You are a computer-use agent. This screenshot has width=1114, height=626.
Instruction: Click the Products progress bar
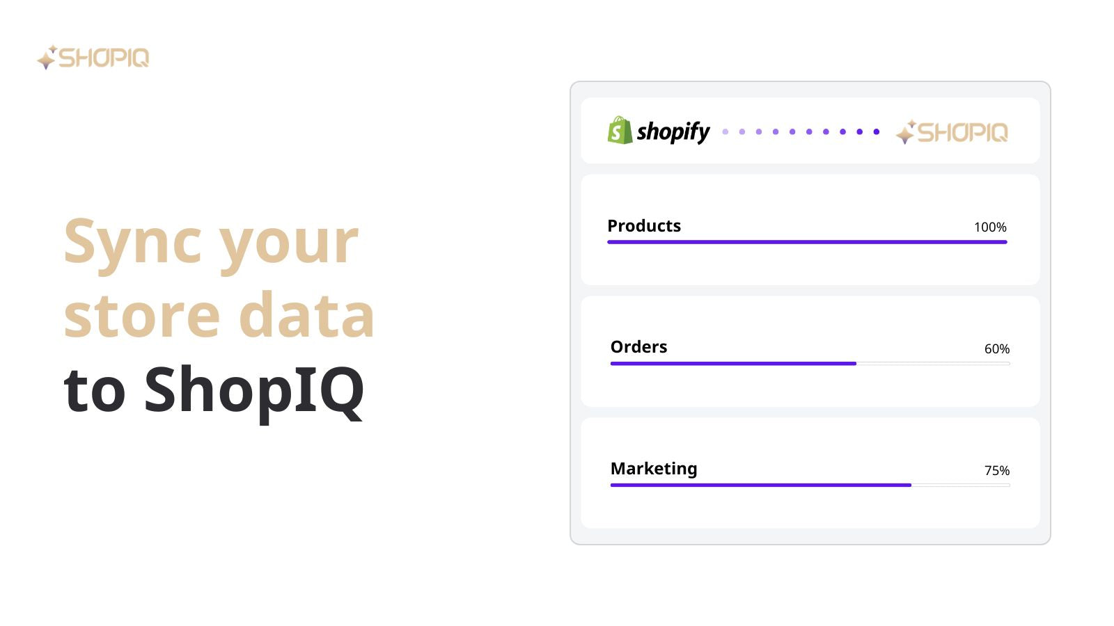[x=807, y=242]
